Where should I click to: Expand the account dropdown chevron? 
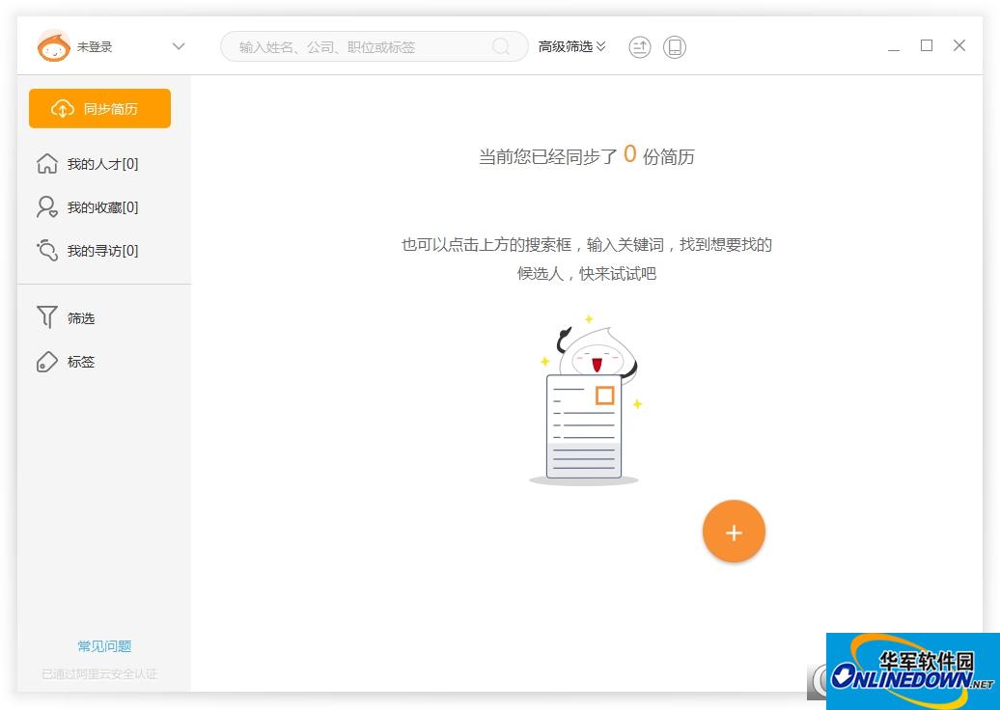[179, 46]
